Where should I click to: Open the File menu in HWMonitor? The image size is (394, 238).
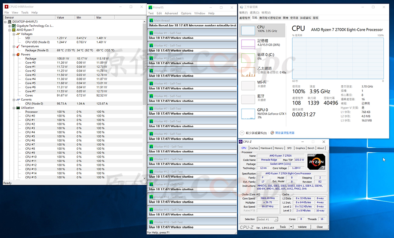(7, 12)
